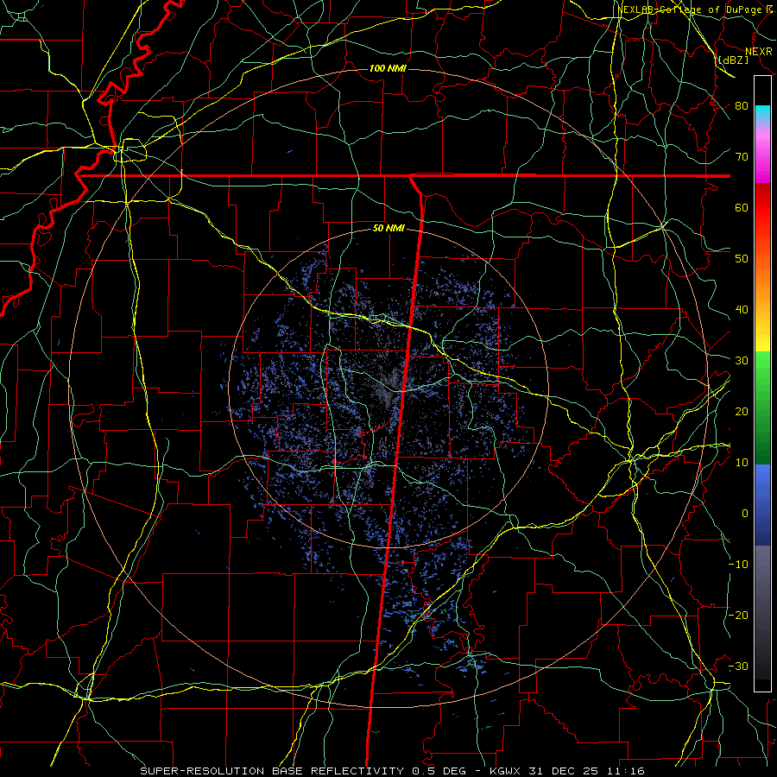The width and height of the screenshot is (777, 777).
Task: Click the 30 value on the dBZ scale
Action: coord(742,360)
